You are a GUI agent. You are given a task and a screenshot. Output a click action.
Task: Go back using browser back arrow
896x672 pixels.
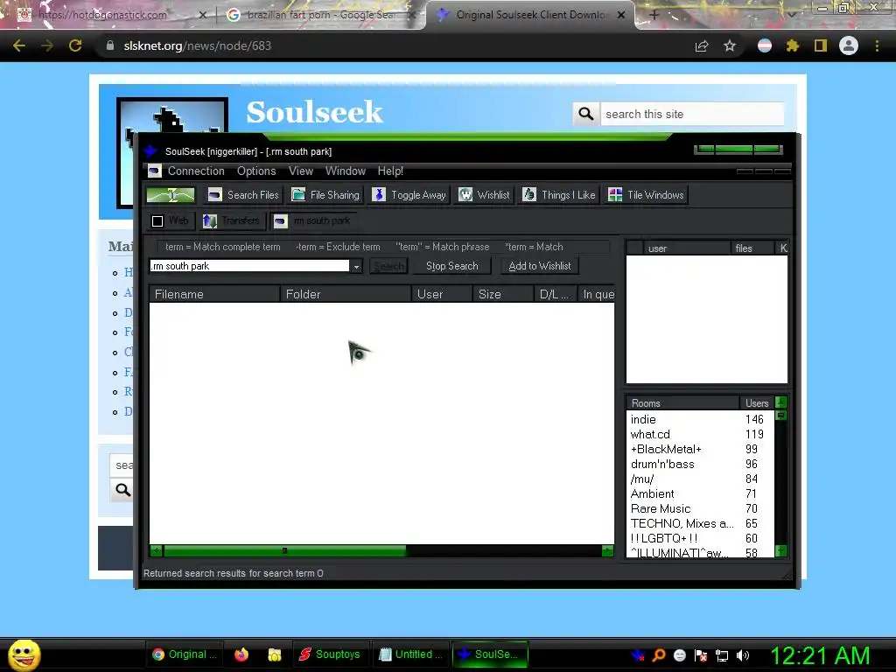19,45
